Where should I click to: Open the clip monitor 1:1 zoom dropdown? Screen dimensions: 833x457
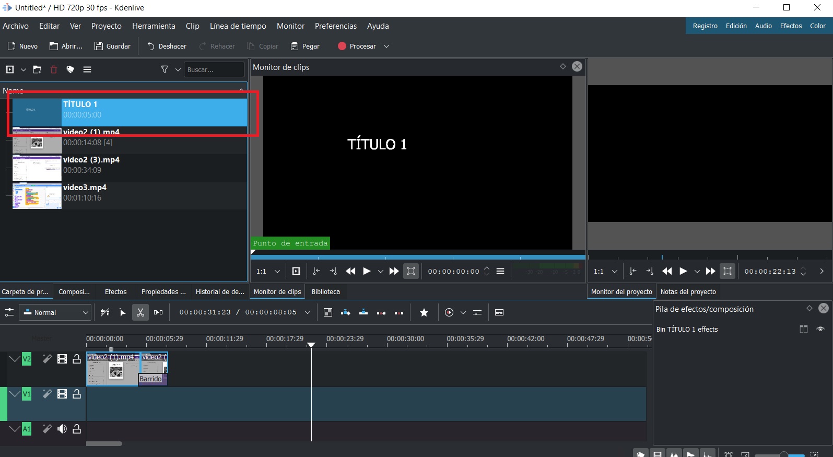277,271
